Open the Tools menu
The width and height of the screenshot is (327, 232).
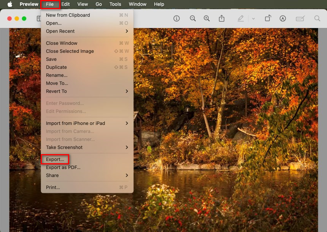115,4
